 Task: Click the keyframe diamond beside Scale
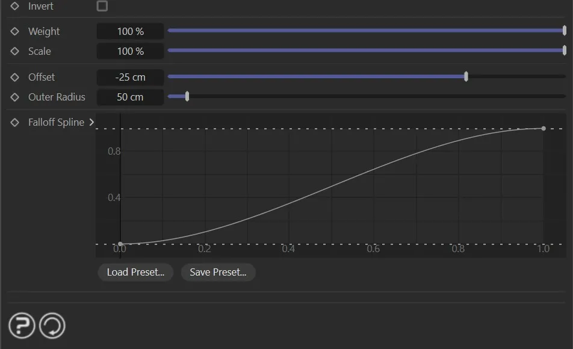click(15, 51)
